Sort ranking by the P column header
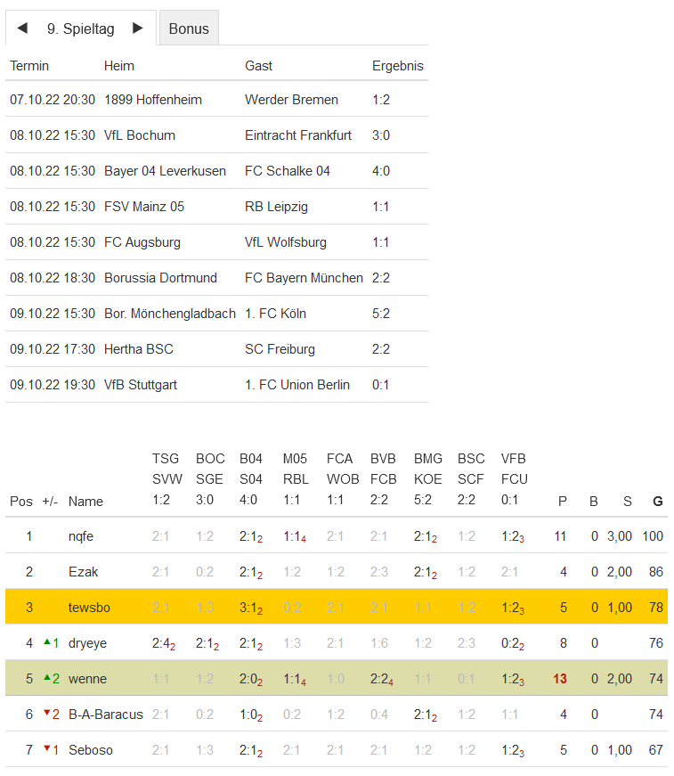Screen dimensions: 674x776 tap(562, 502)
